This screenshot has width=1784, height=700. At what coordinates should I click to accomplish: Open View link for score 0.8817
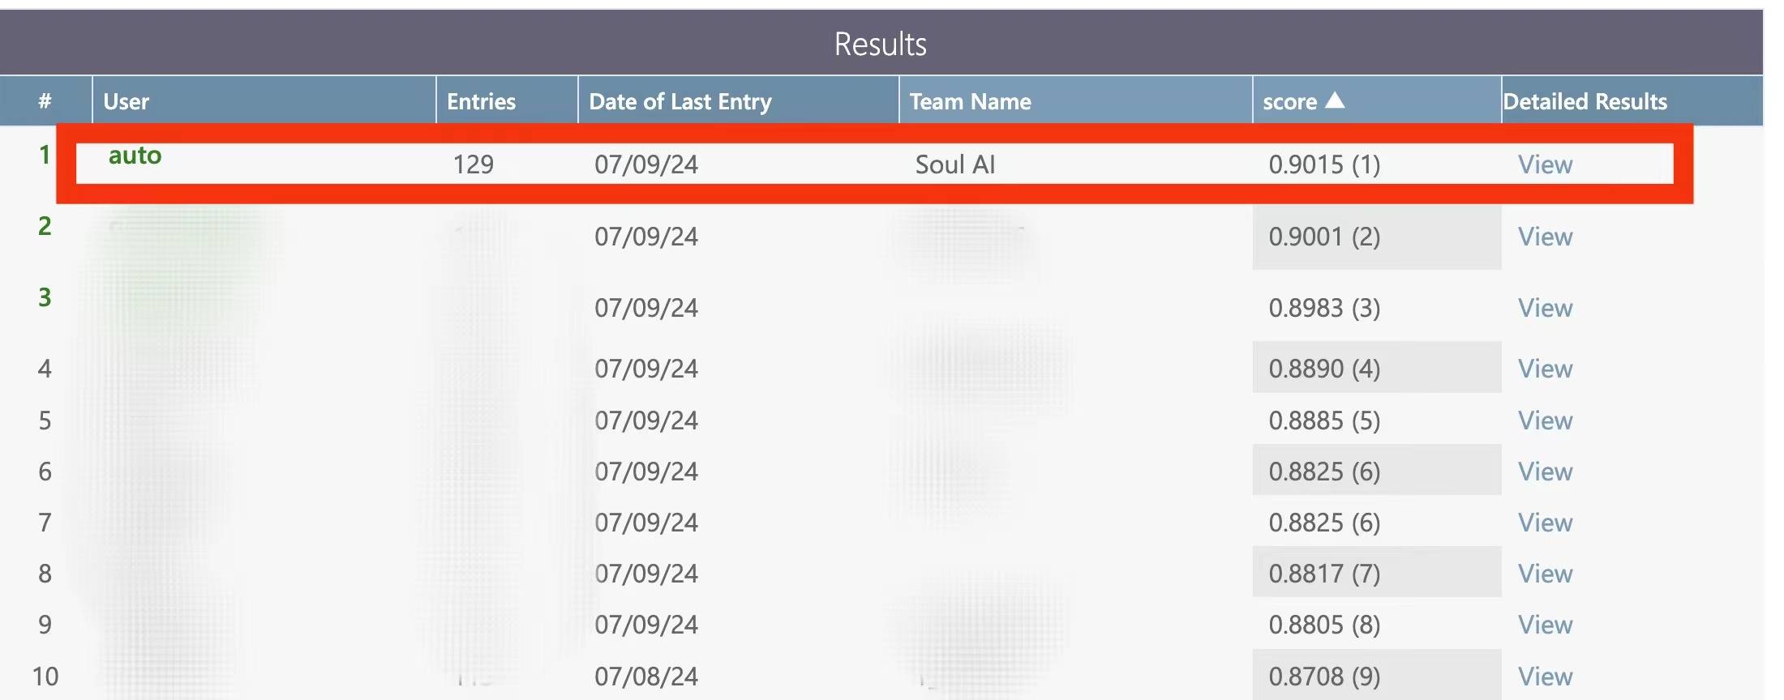[x=1545, y=574]
